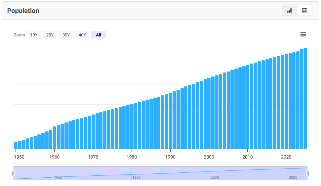Image resolution: width=321 pixels, height=186 pixels.
Task: Click the left navigator range handle
Action: 14,173
